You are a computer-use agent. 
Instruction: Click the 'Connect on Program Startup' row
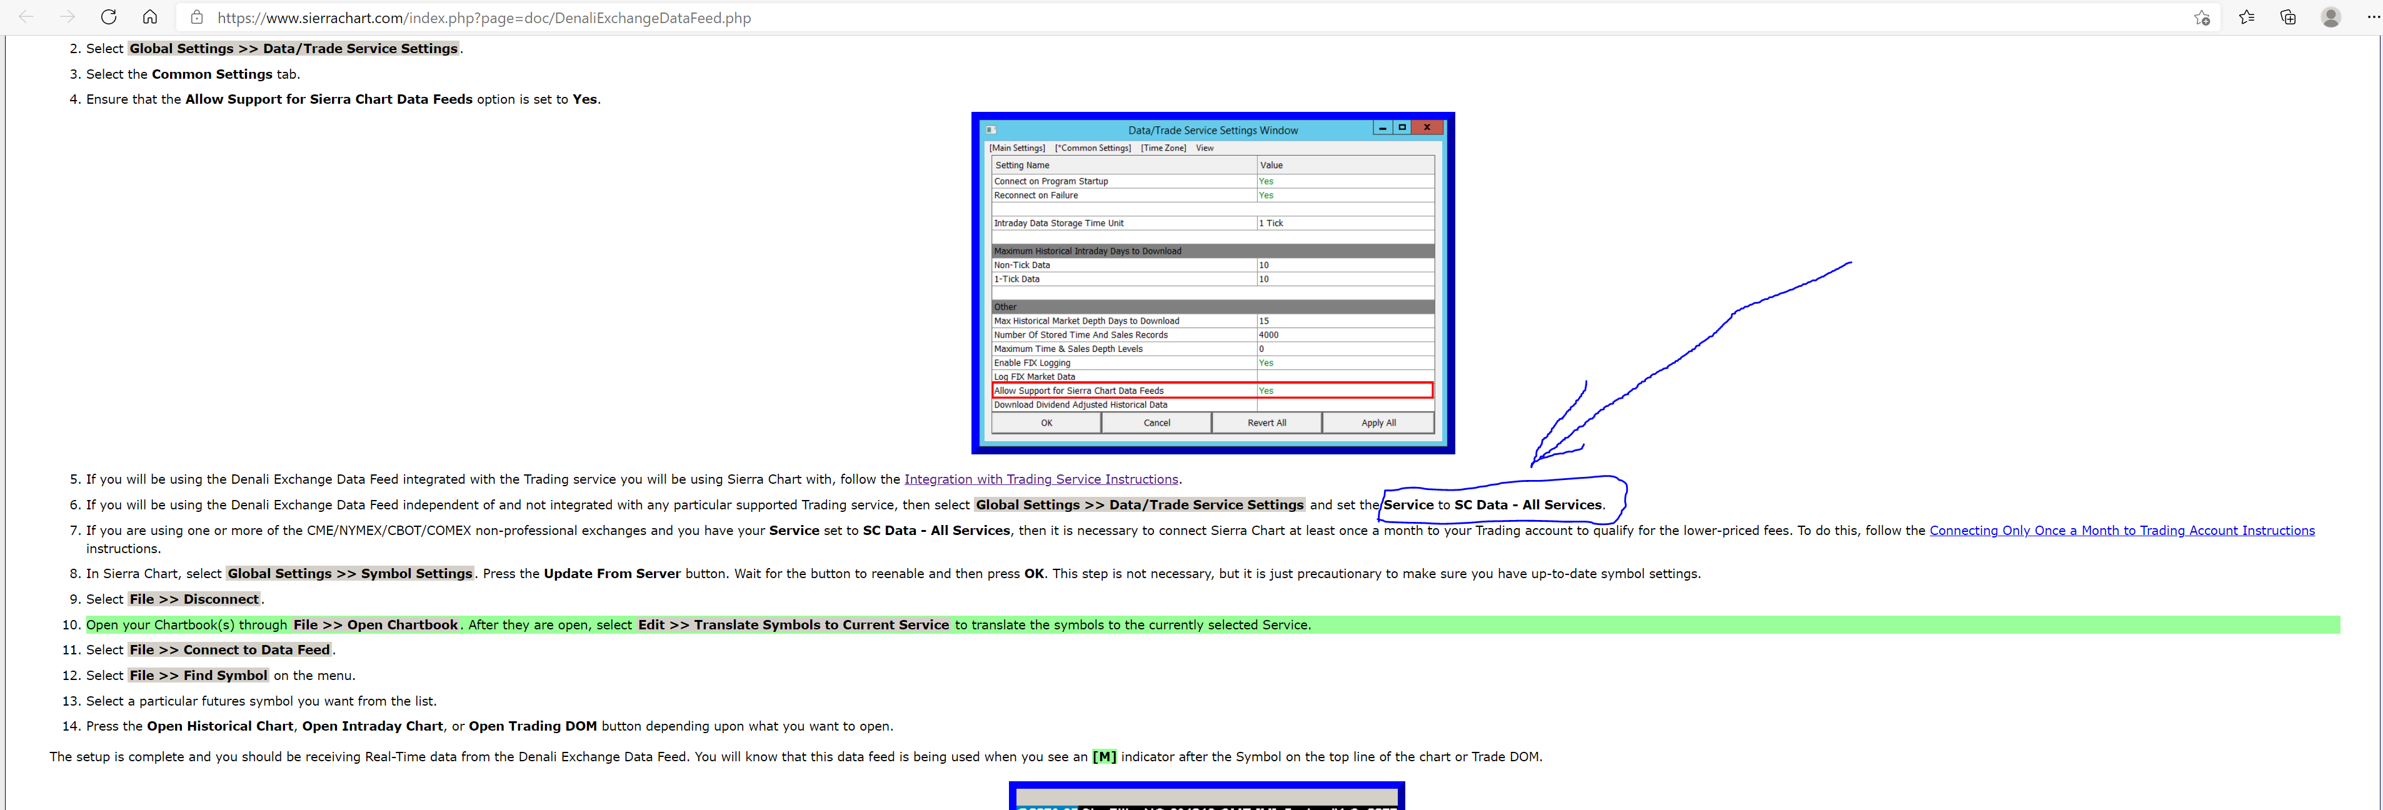(x=1213, y=181)
